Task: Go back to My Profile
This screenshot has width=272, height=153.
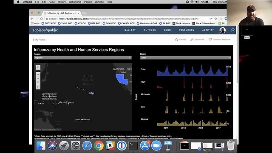Action: click(39, 40)
